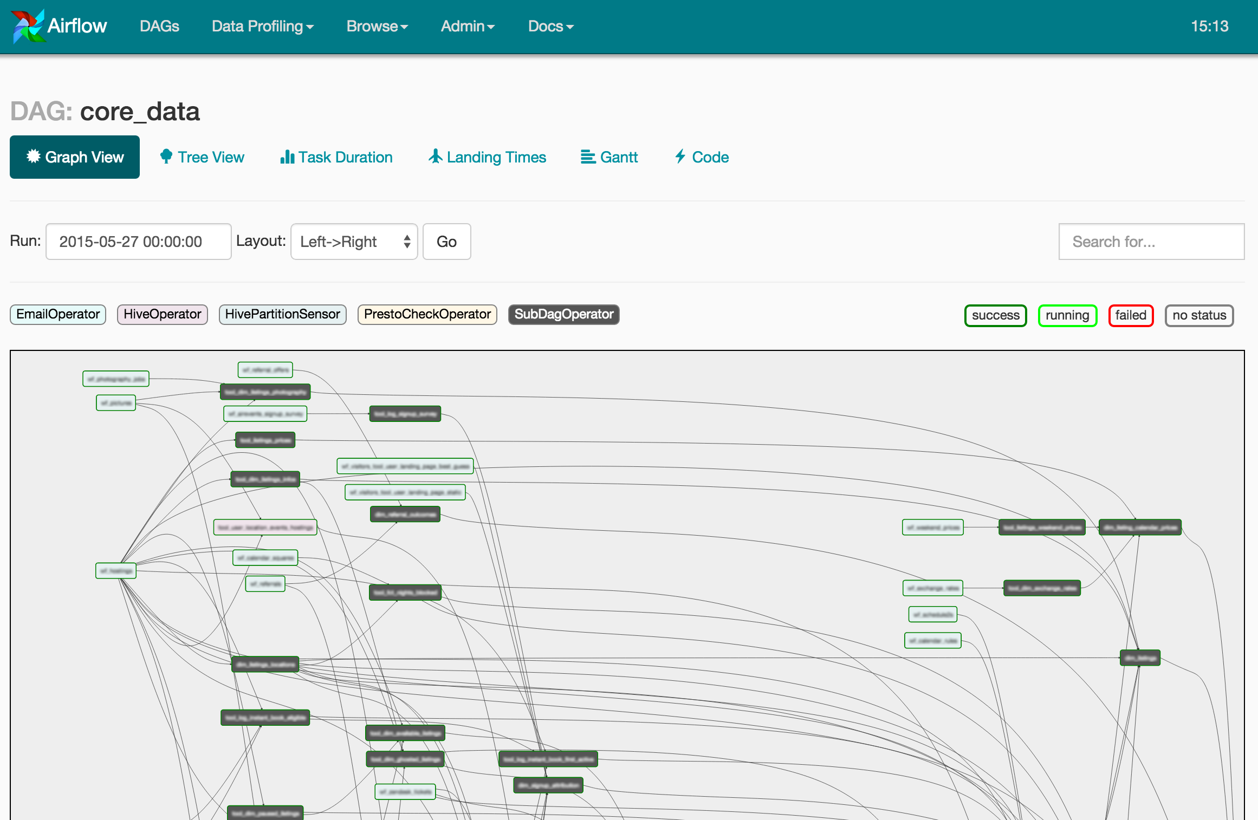Expand the Browse dropdown menu

[377, 26]
